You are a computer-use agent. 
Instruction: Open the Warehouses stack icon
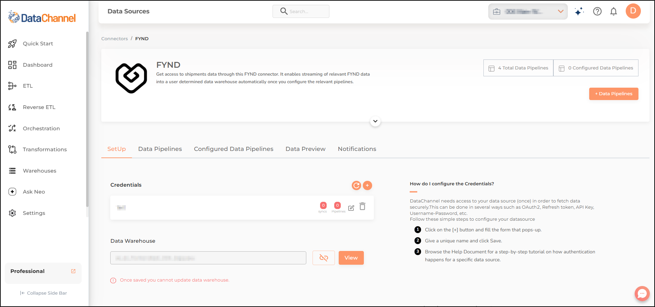(12, 171)
